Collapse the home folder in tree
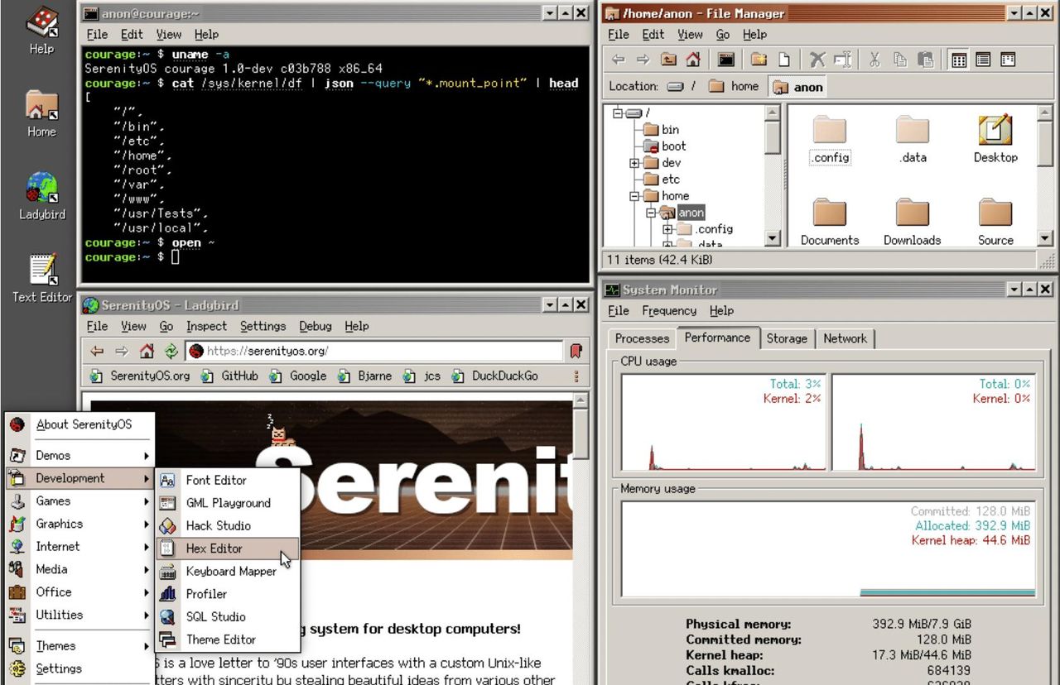1060x685 pixels. coord(634,196)
